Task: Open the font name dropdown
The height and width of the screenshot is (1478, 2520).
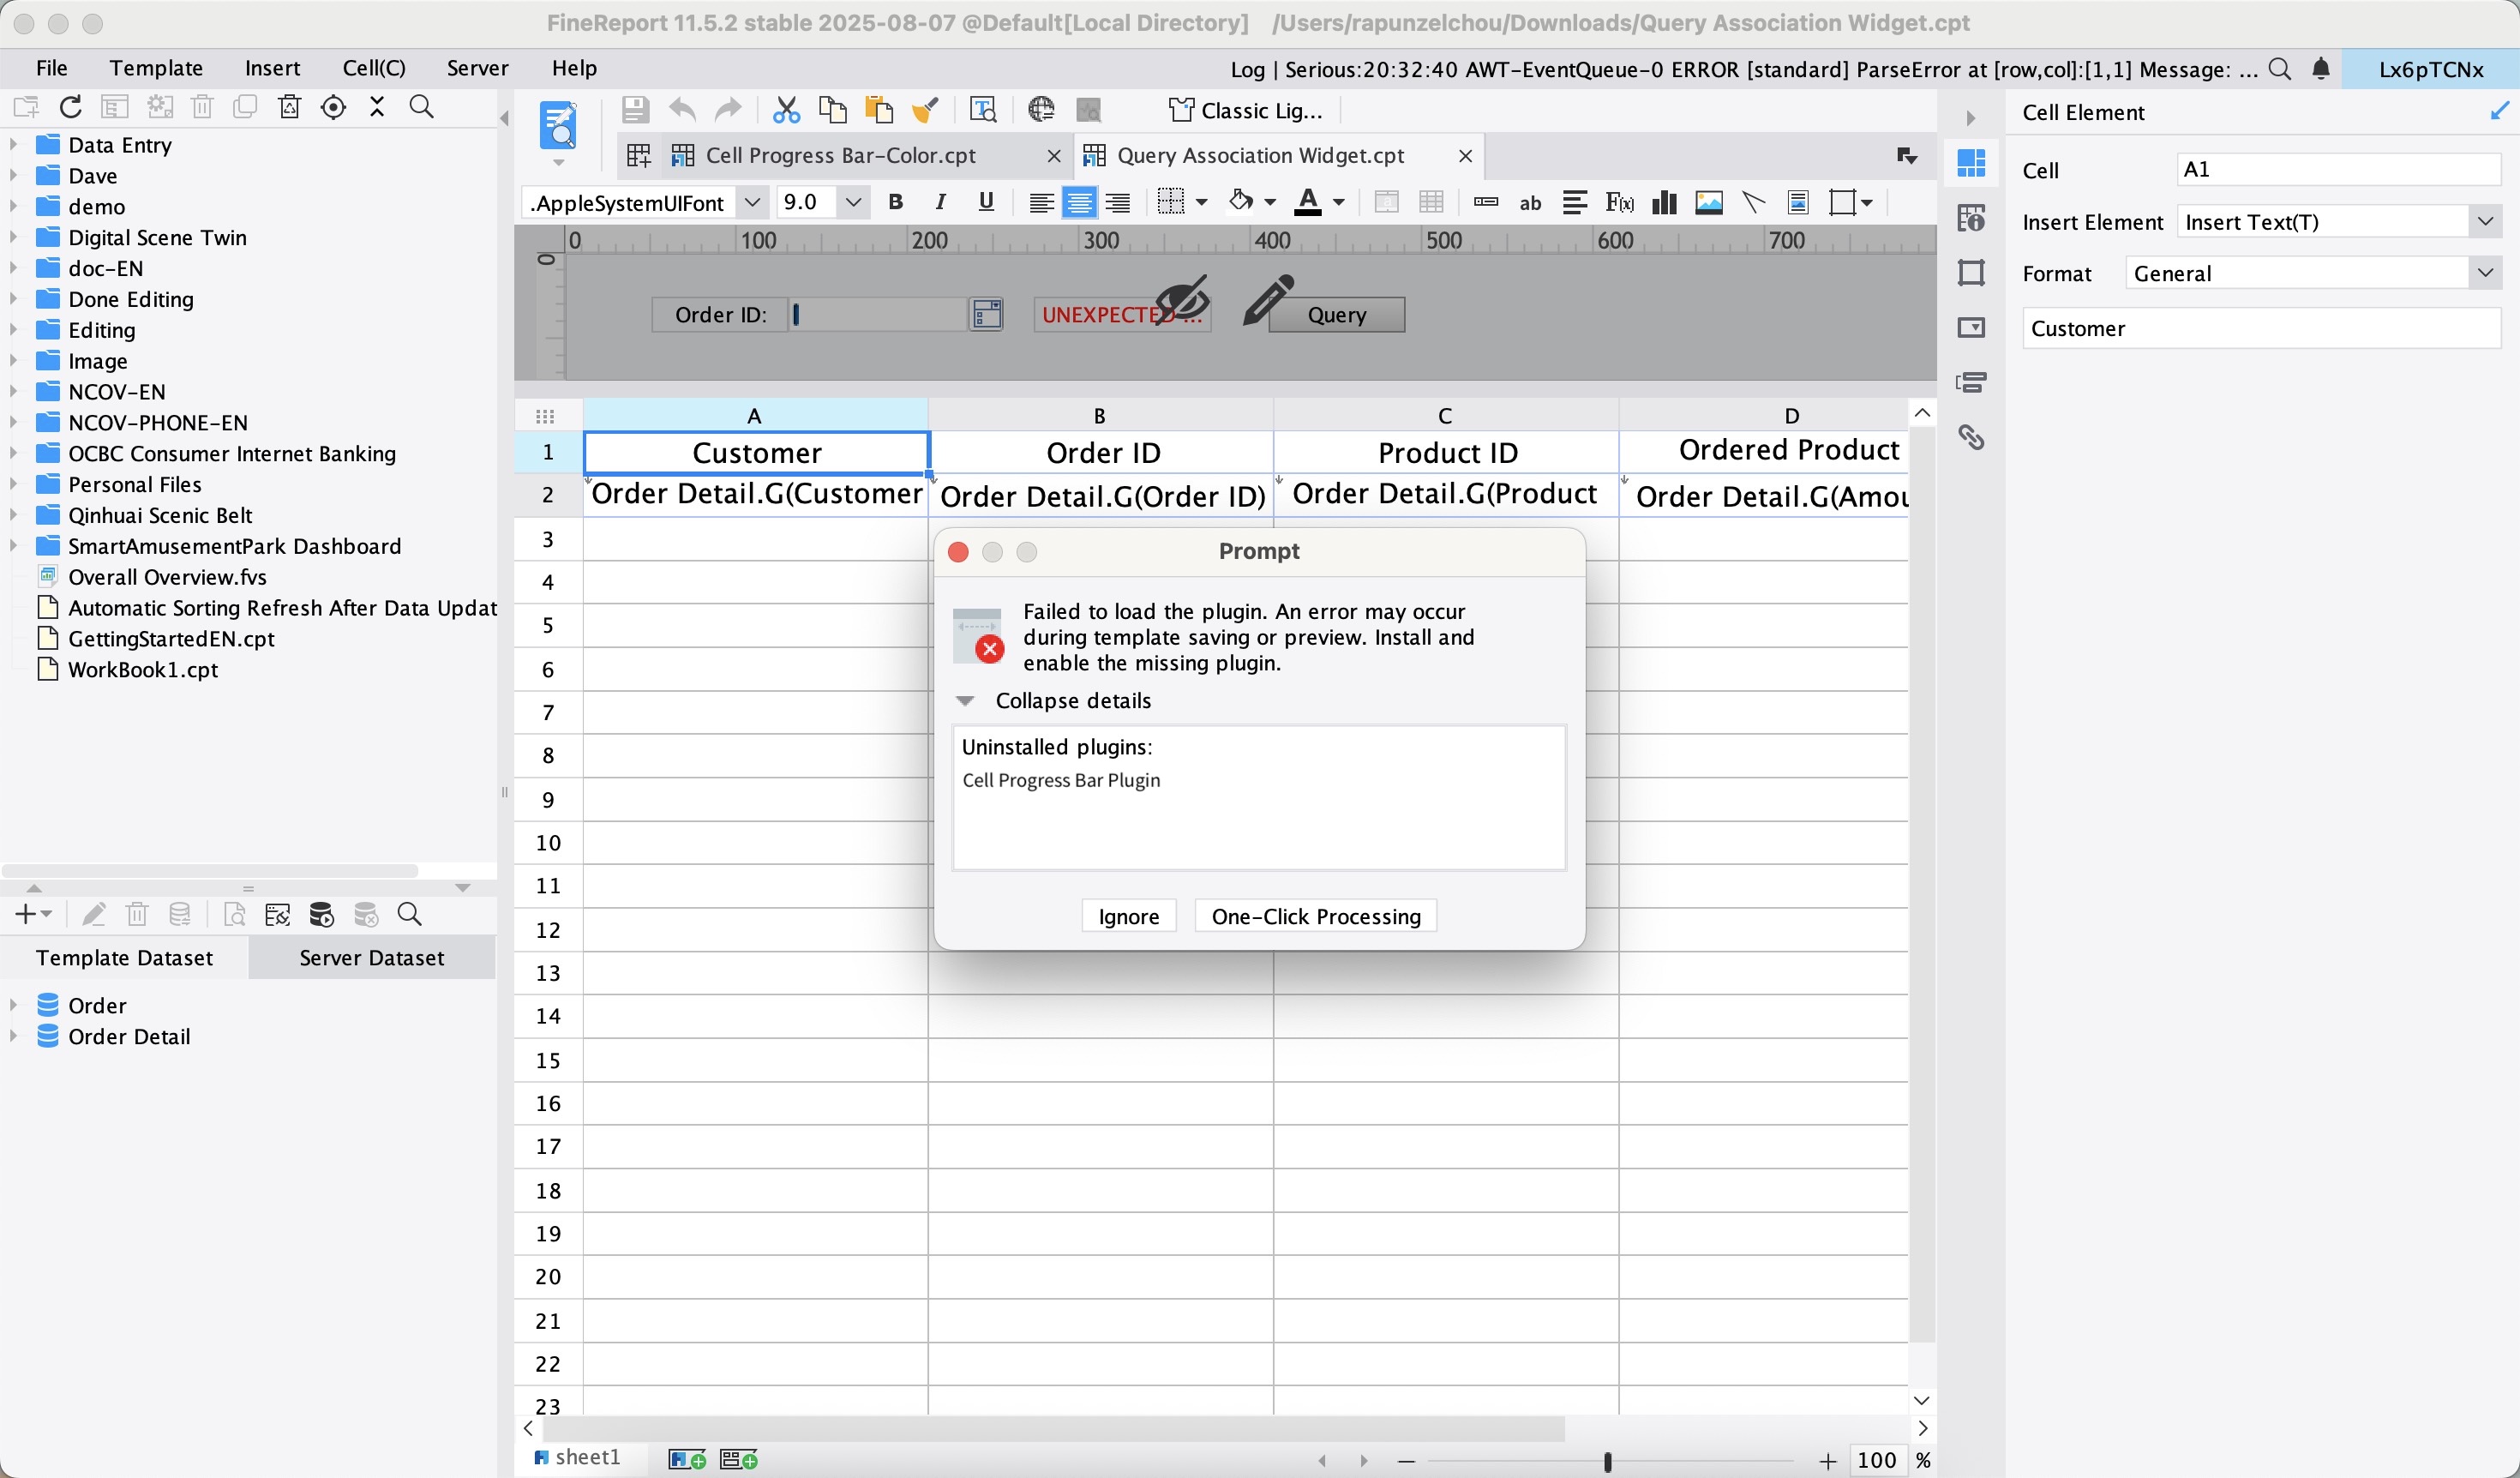Action: pyautogui.click(x=752, y=203)
